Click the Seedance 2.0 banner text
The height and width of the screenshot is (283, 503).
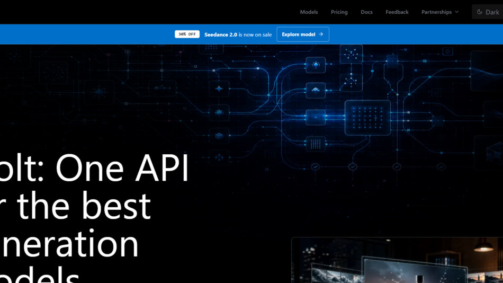pyautogui.click(x=221, y=34)
